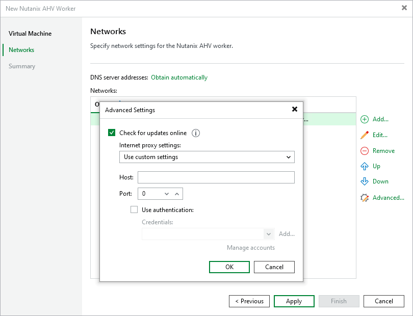Click the blue Down arrow icon
Screen dimensions: 413x316
(x=365, y=181)
